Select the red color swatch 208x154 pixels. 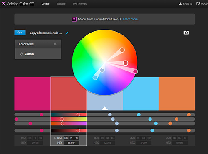[69, 93]
